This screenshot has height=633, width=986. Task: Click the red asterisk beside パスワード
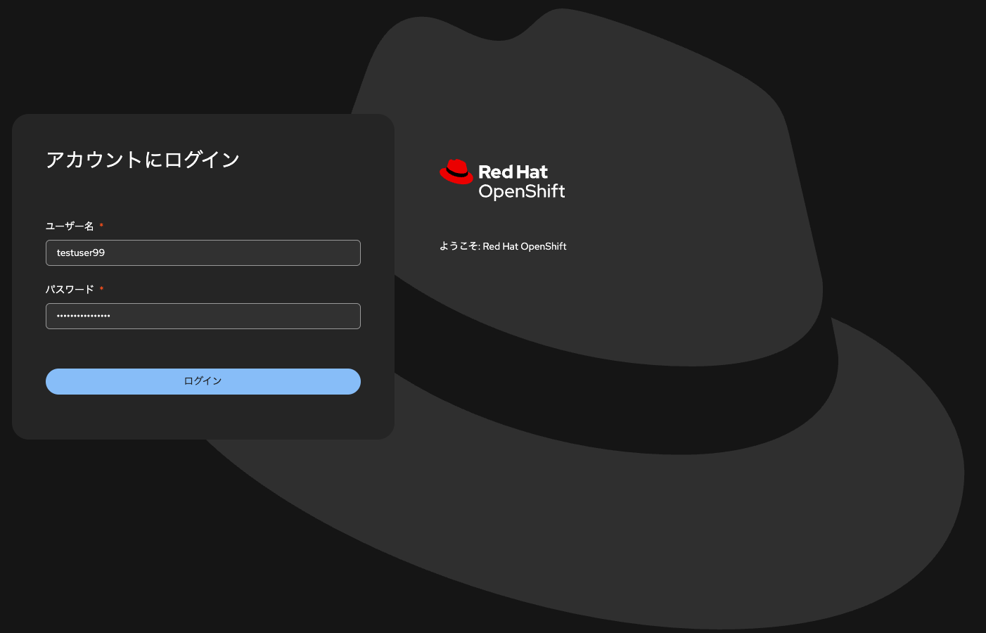(101, 288)
